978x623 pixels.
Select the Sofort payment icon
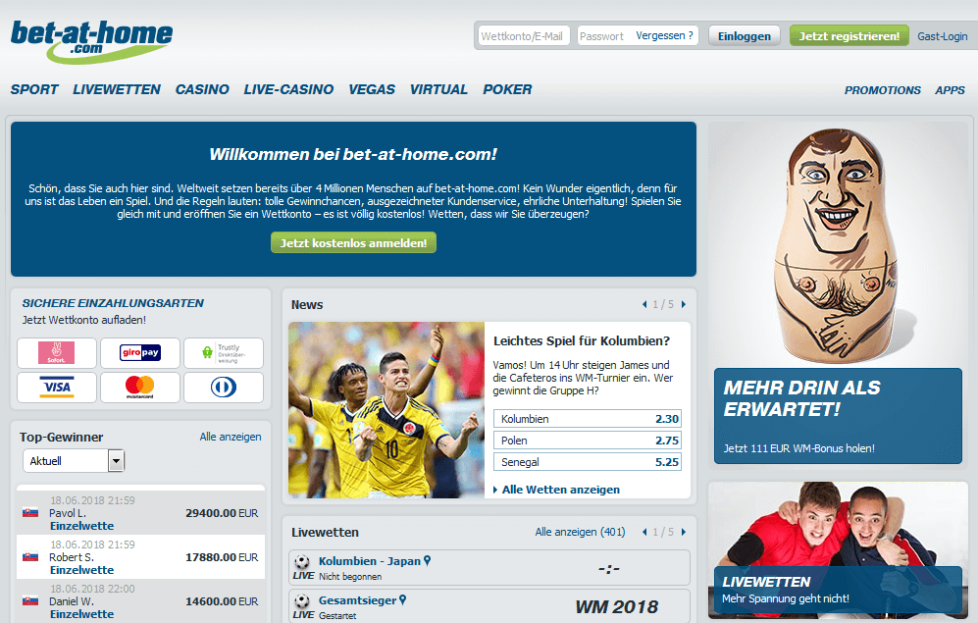[x=57, y=353]
